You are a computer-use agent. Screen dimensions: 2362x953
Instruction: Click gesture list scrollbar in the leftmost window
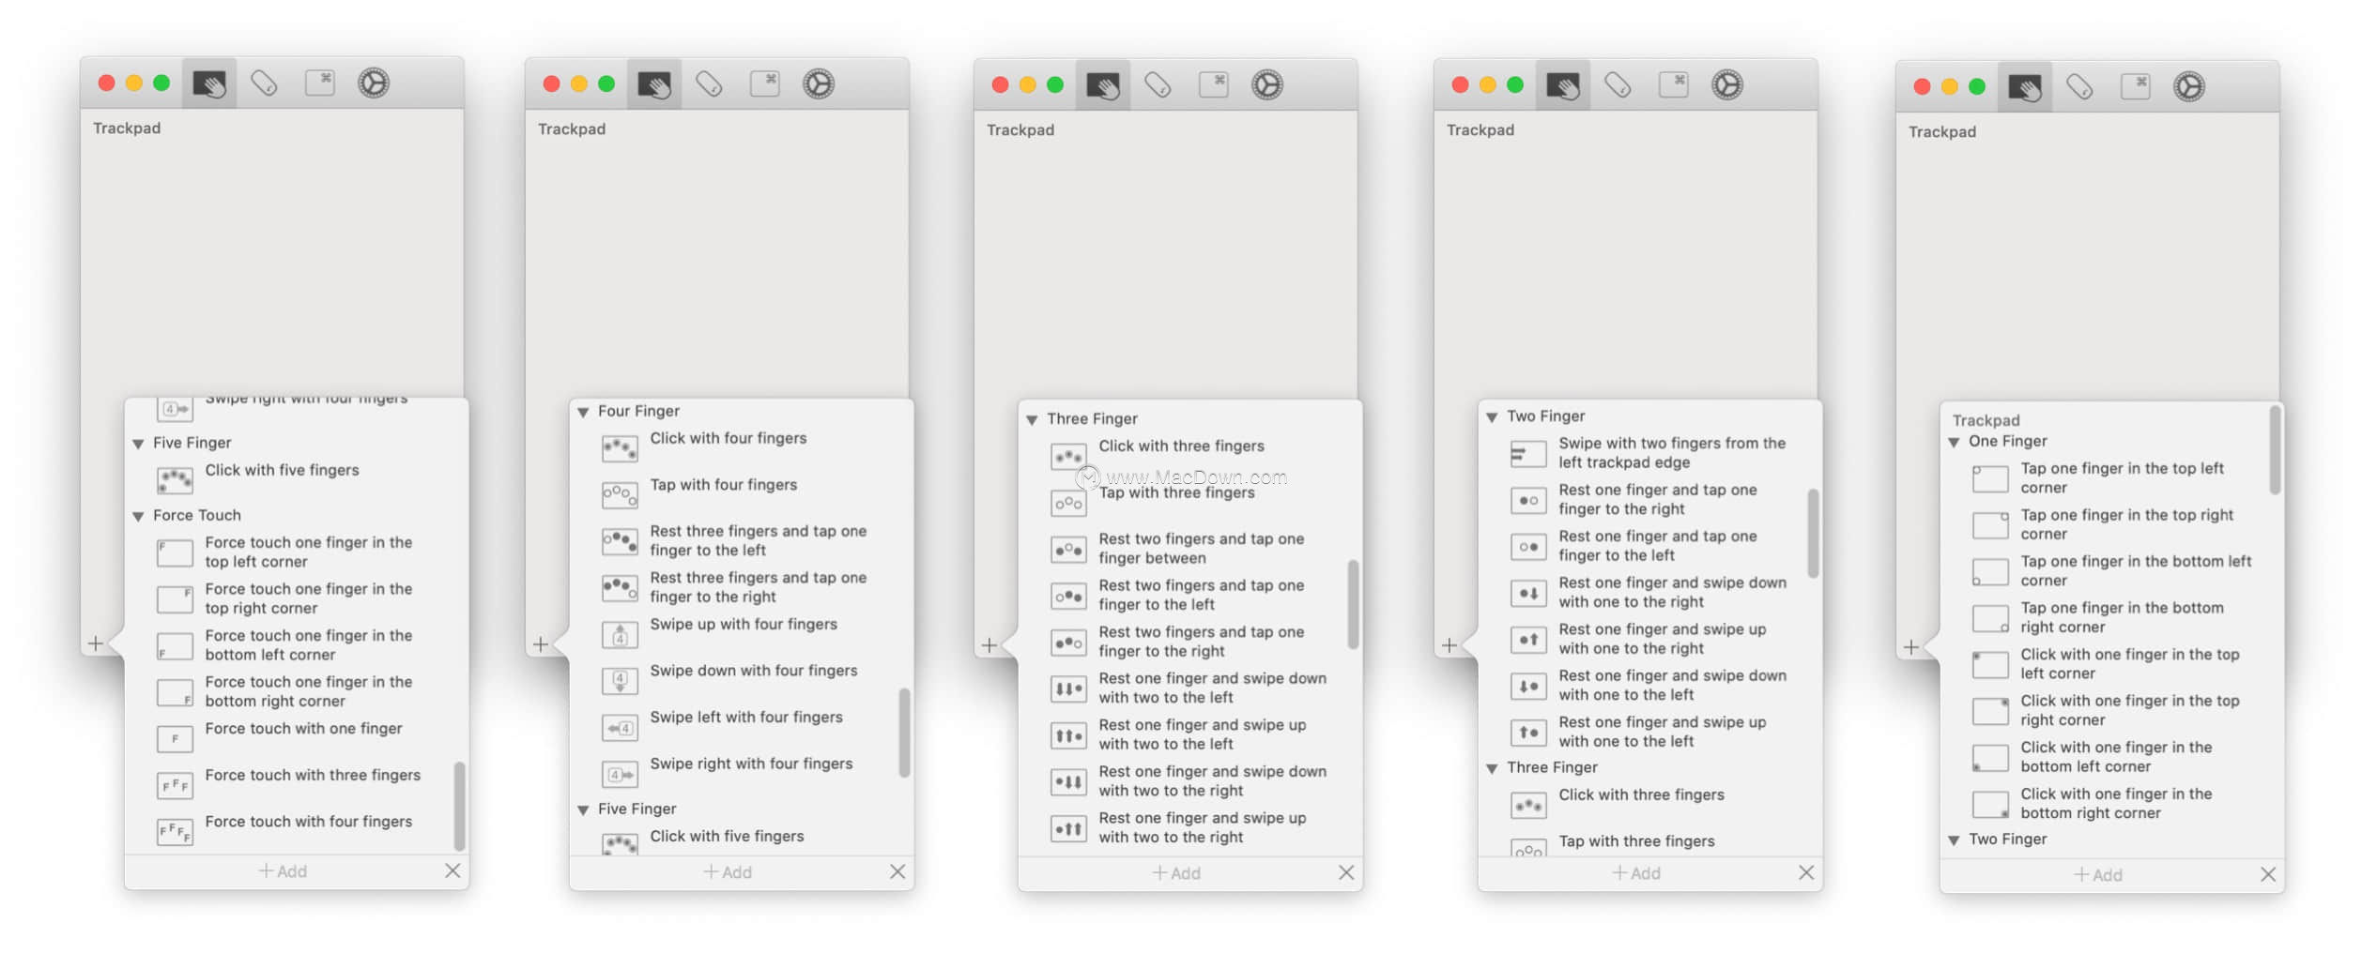pyautogui.click(x=459, y=805)
